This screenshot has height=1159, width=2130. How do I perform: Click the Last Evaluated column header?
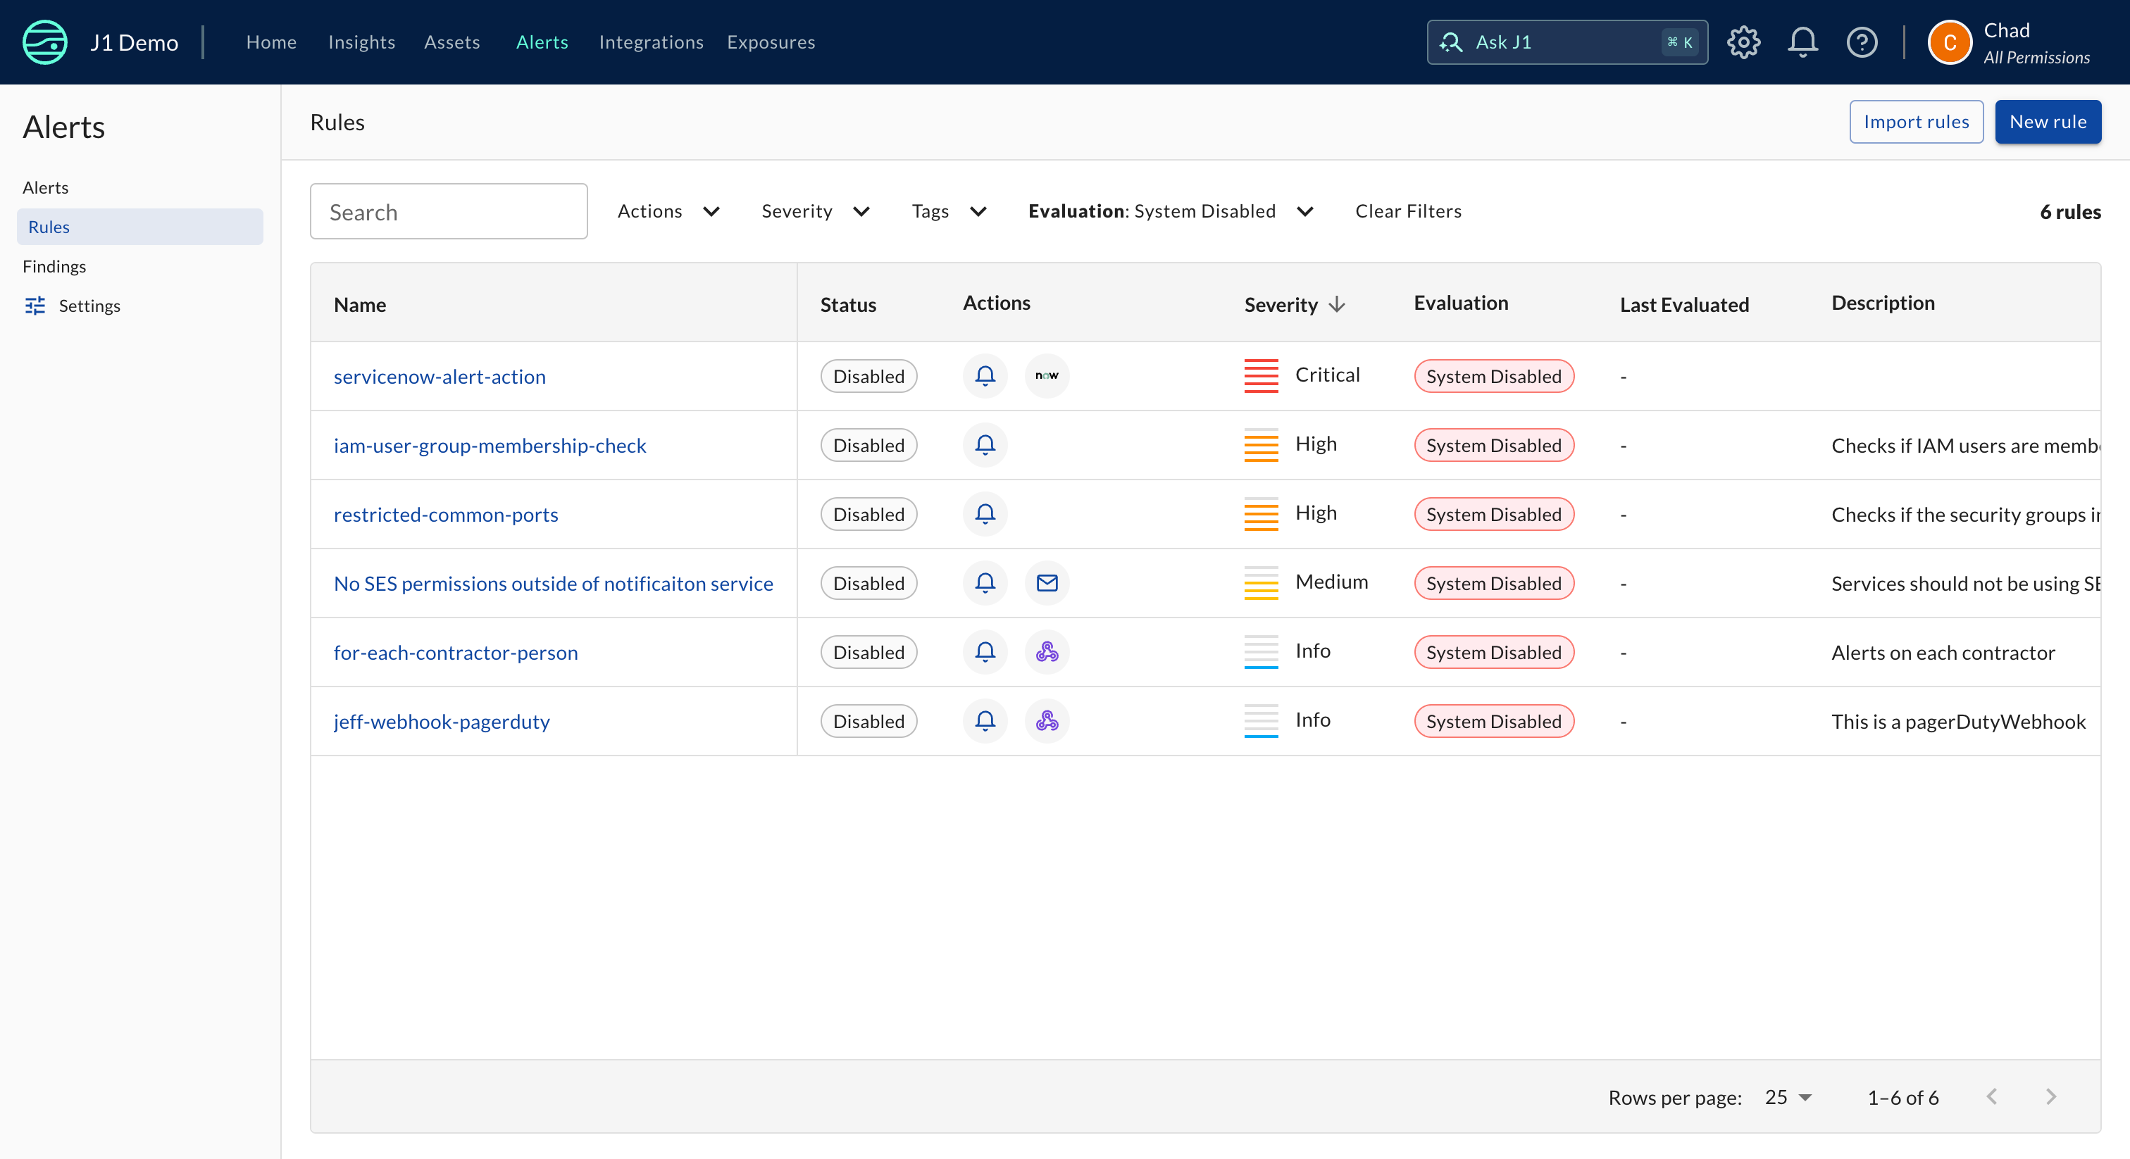pos(1683,305)
